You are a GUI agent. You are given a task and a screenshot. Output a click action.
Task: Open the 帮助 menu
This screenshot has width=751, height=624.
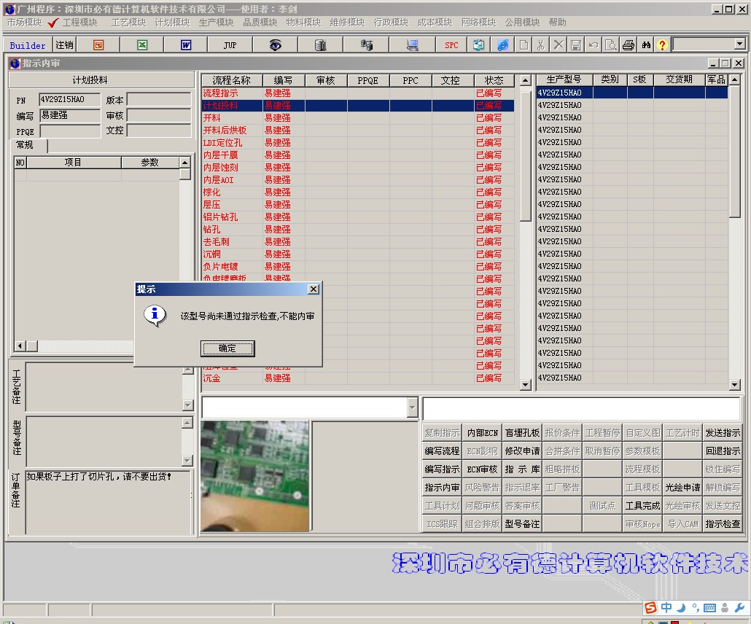coord(557,23)
